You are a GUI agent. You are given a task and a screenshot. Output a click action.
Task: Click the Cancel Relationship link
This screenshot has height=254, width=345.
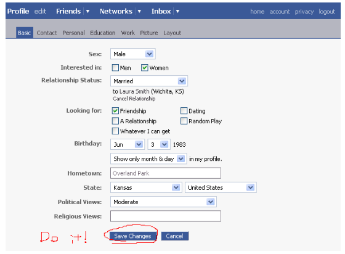(134, 99)
